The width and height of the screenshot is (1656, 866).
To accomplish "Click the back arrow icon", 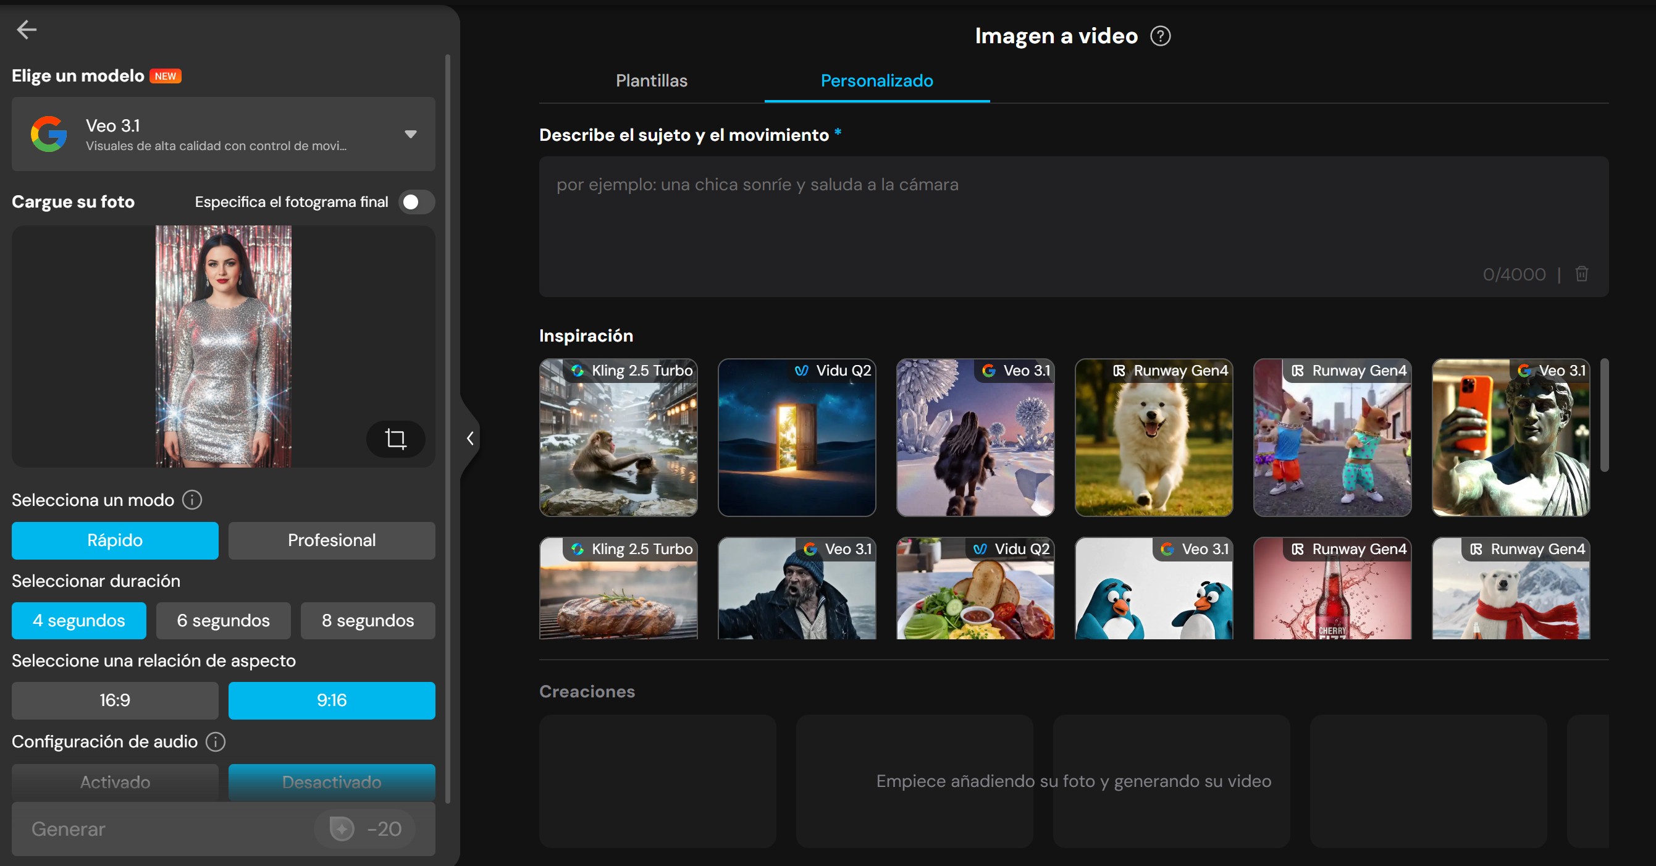I will pos(27,30).
